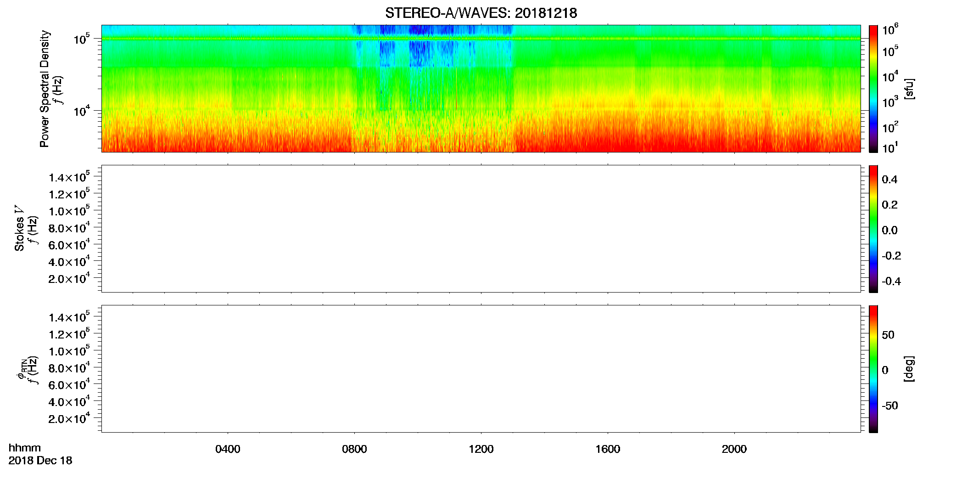Click the empty Stokes V plot panel
962x496 pixels.
[481, 229]
